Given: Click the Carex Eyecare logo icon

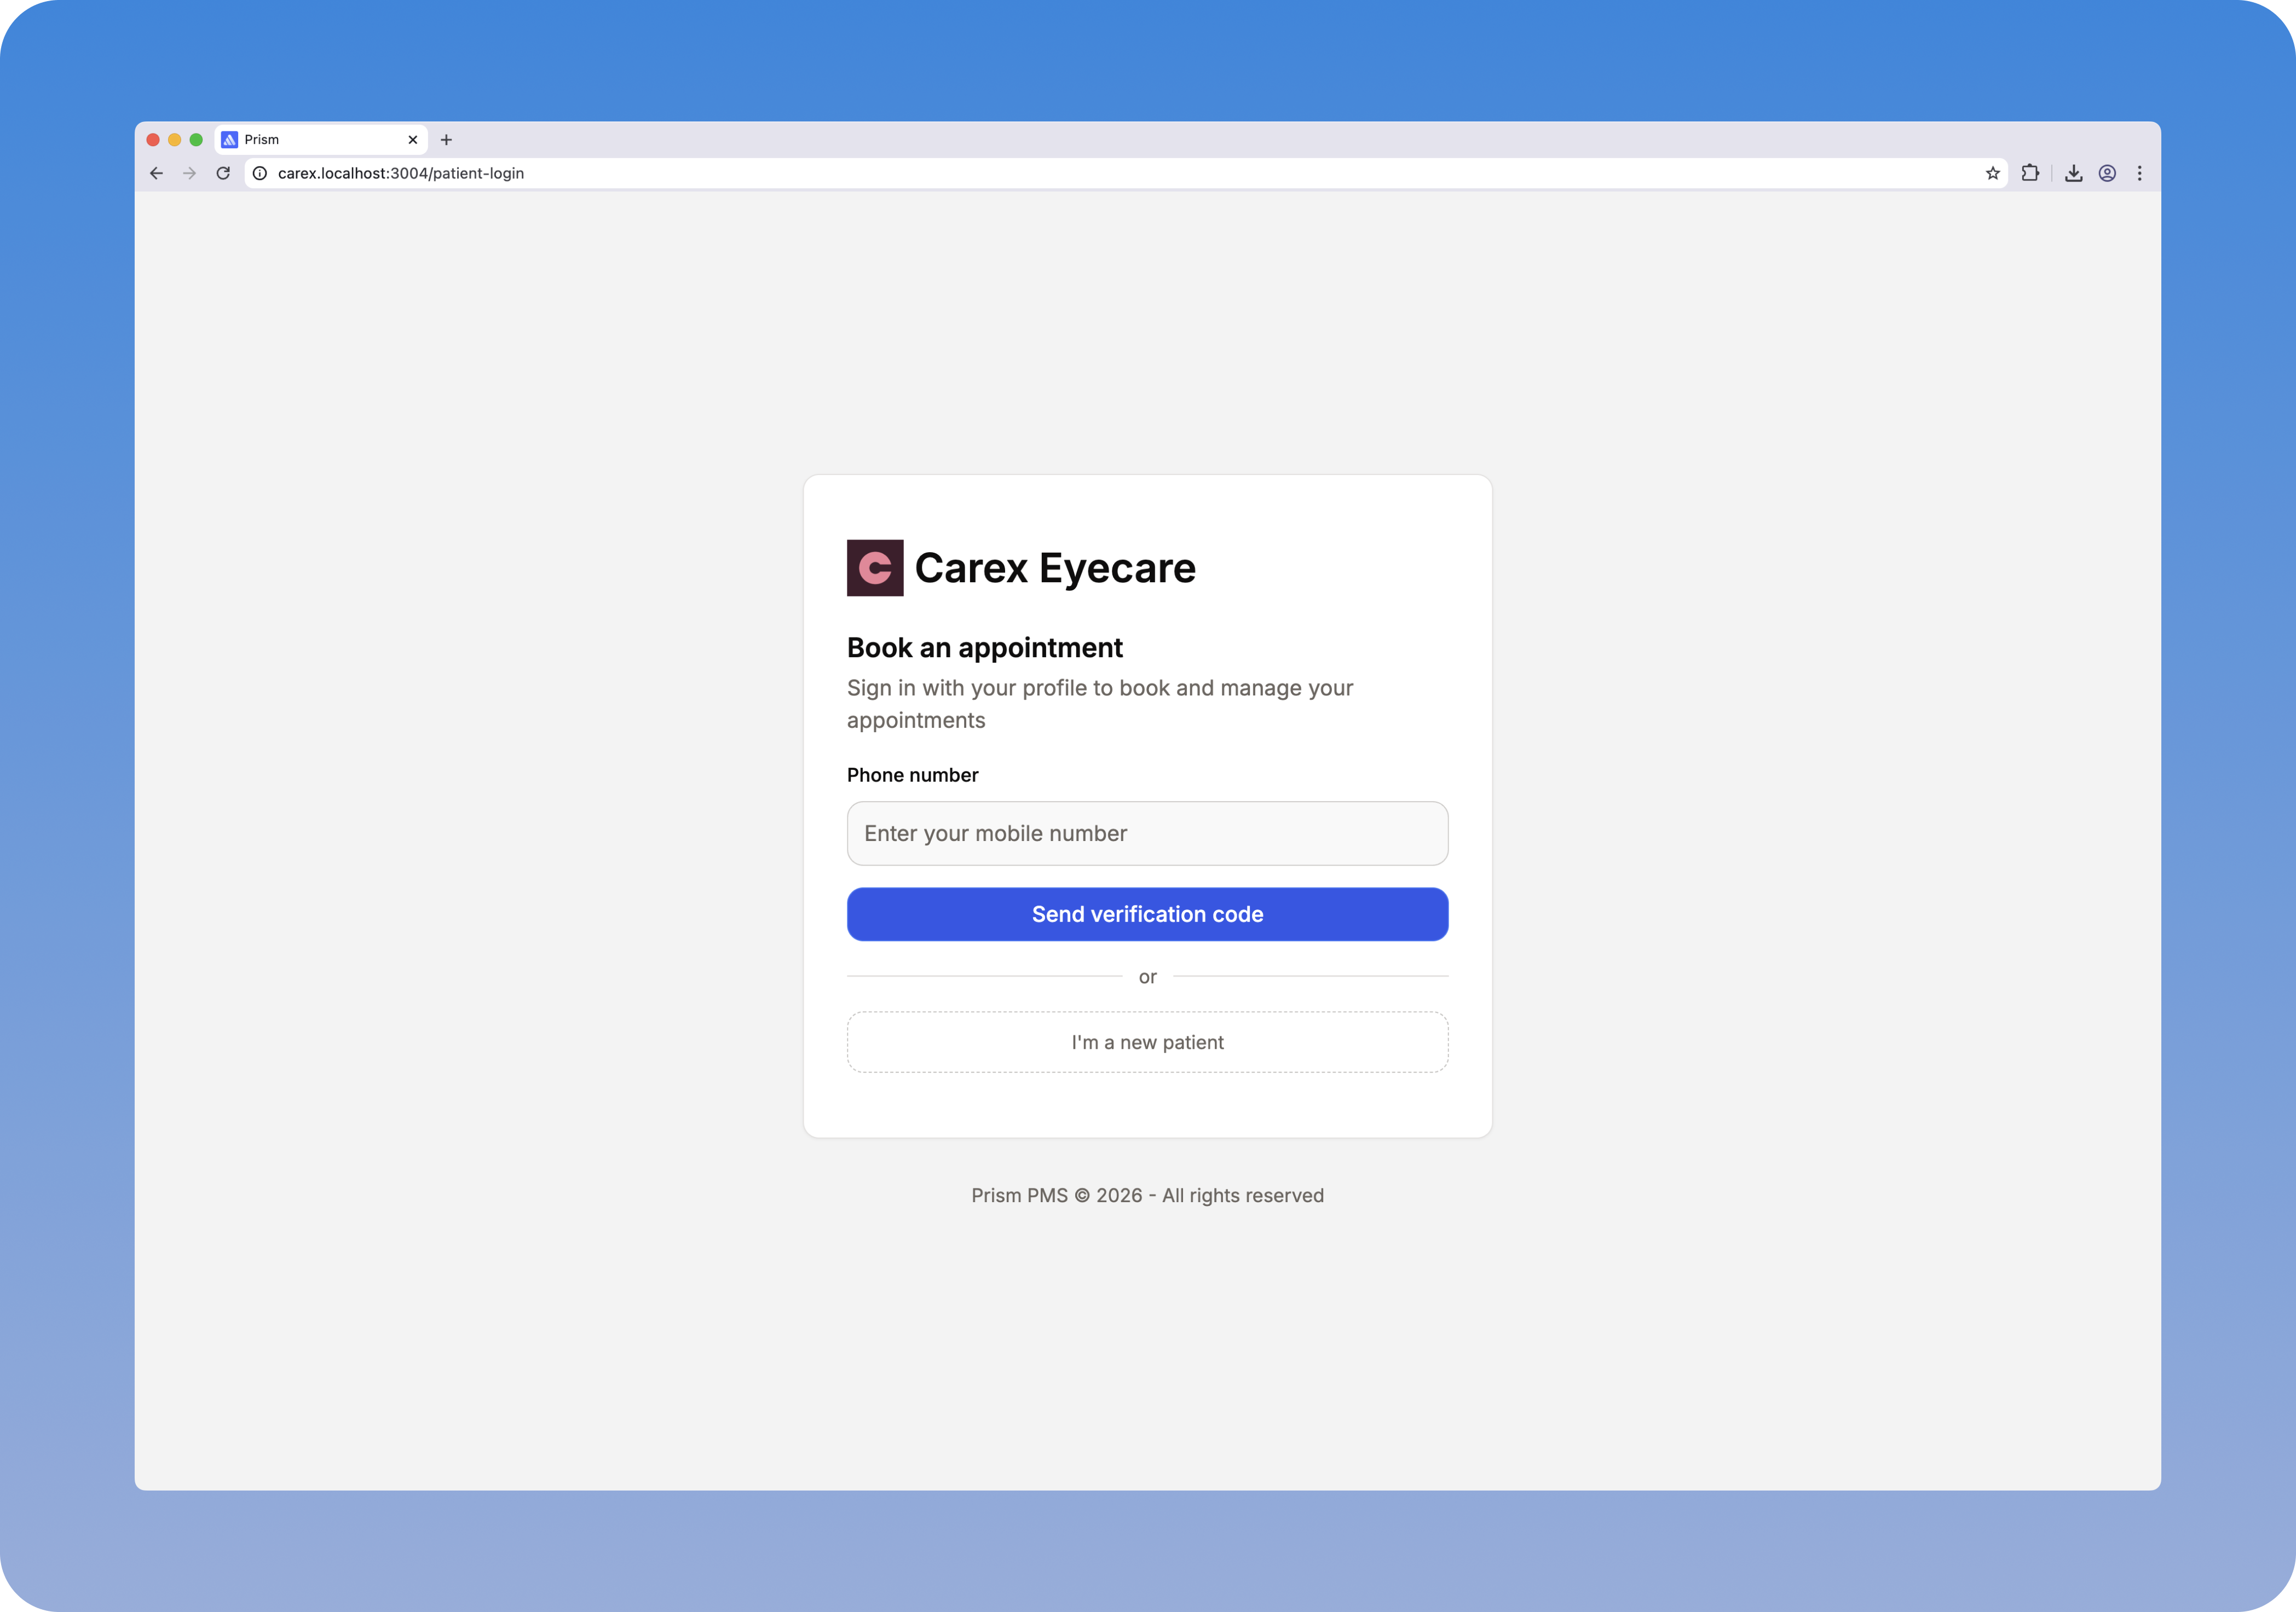Looking at the screenshot, I should click(x=874, y=567).
